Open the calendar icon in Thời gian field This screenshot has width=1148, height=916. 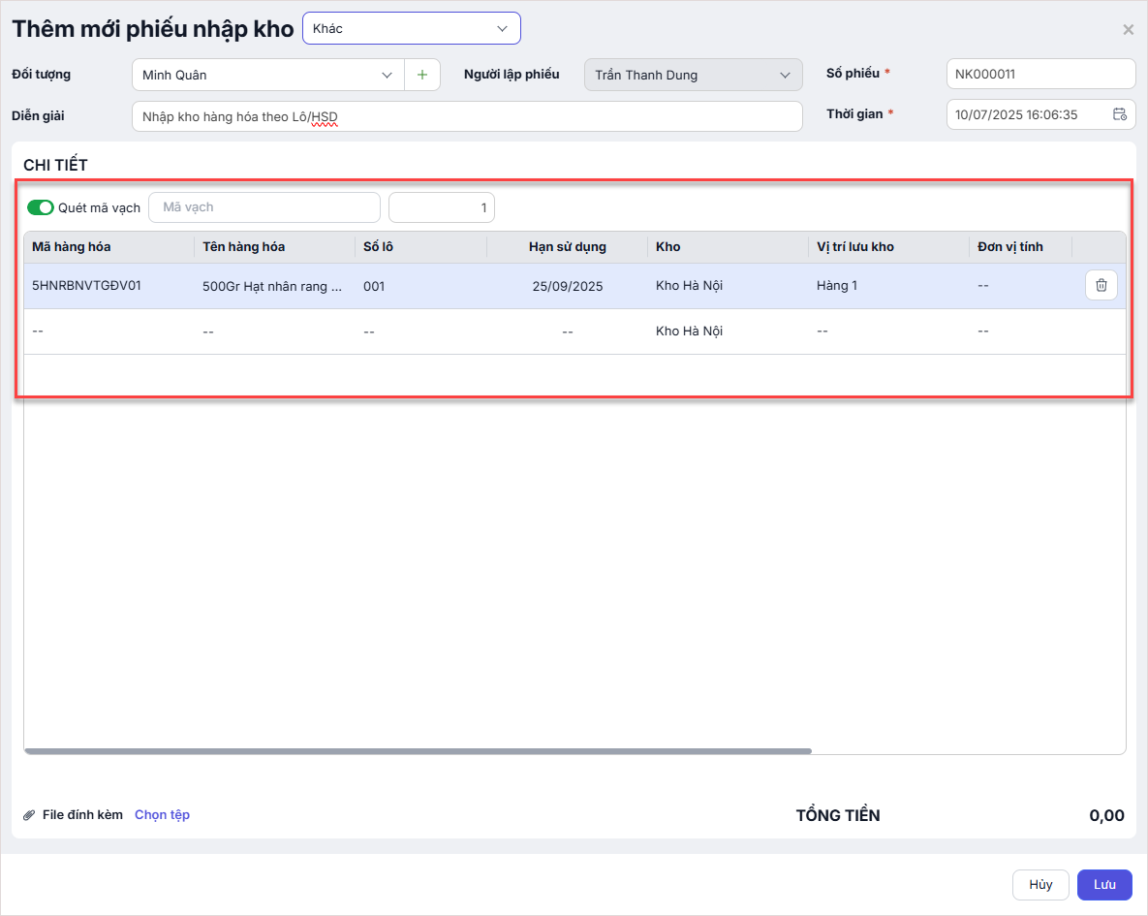pyautogui.click(x=1119, y=114)
